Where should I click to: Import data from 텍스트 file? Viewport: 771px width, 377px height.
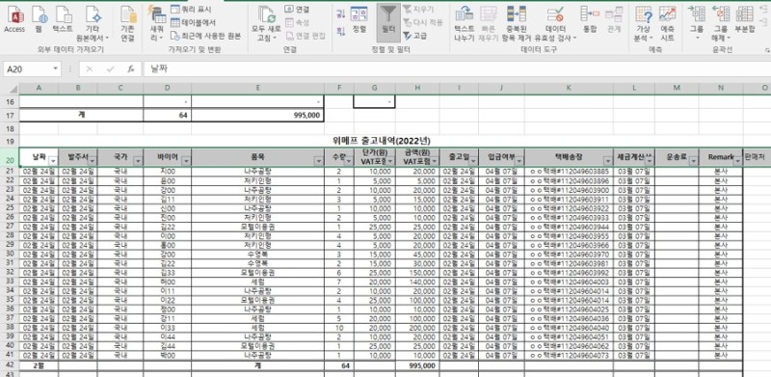coord(63,19)
